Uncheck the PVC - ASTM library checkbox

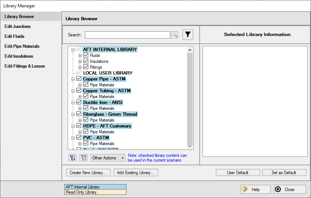[79, 137]
